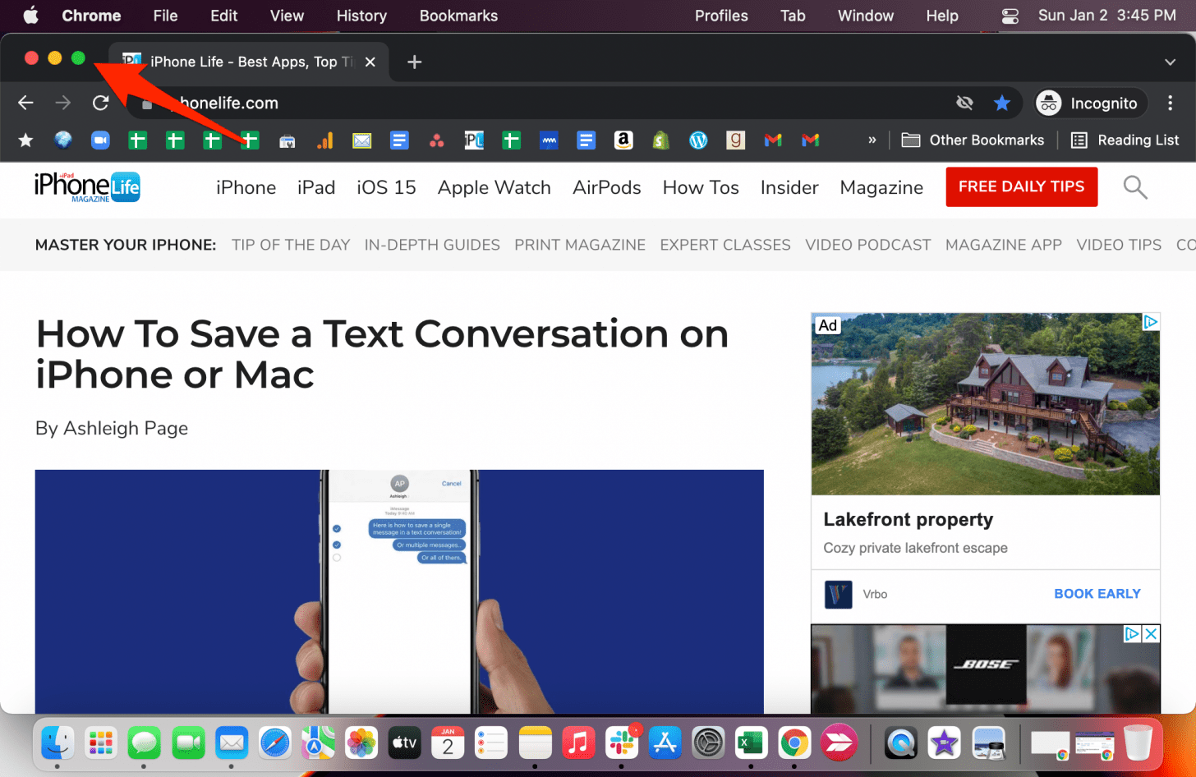
Task: Click the FREE DAILY TIPS button
Action: pos(1021,186)
